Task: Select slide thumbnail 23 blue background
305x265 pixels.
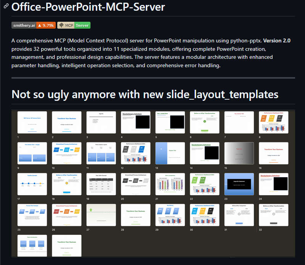Action: [239, 184]
